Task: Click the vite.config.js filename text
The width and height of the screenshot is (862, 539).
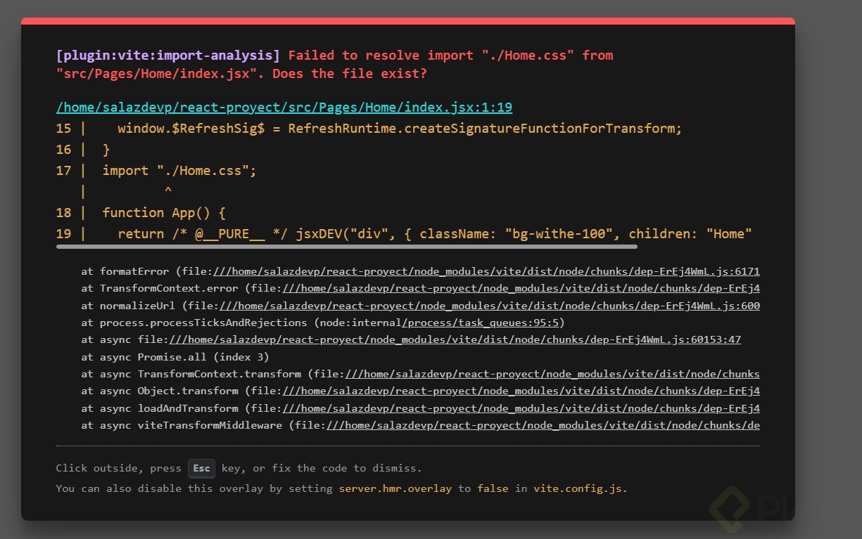Action: [x=579, y=488]
